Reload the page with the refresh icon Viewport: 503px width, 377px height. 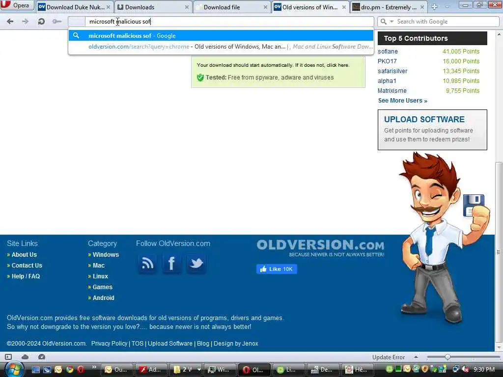pyautogui.click(x=41, y=22)
